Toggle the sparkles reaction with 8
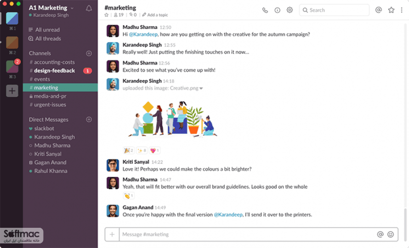The width and height of the screenshot is (409, 248). coord(142,151)
